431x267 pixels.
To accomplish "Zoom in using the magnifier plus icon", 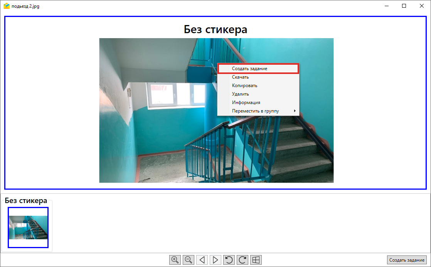I will (175, 260).
